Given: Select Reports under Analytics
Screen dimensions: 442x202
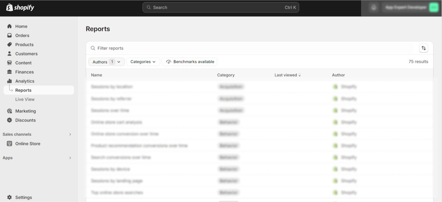Looking at the screenshot, I should [x=39, y=90].
